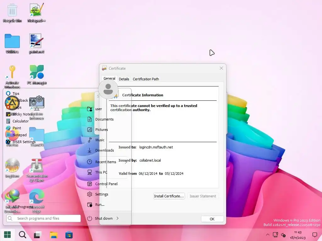322x241 pixels.
Task: Open the user folder in Start menu
Action: pos(94,109)
